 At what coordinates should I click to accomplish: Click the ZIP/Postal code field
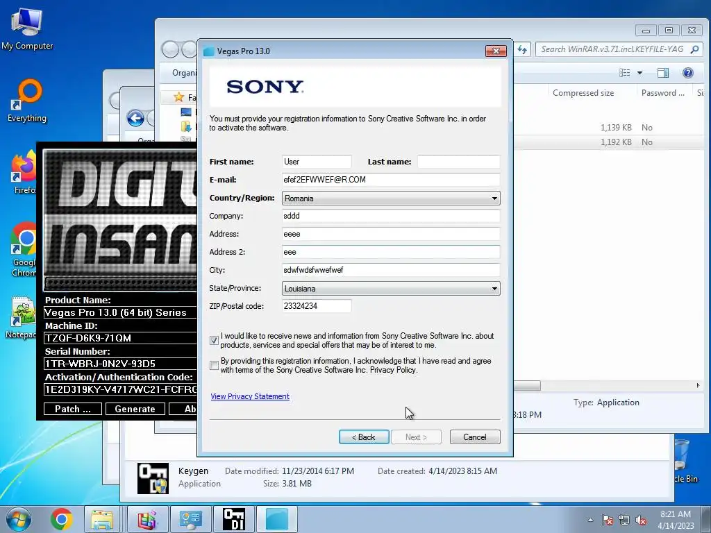(x=317, y=306)
